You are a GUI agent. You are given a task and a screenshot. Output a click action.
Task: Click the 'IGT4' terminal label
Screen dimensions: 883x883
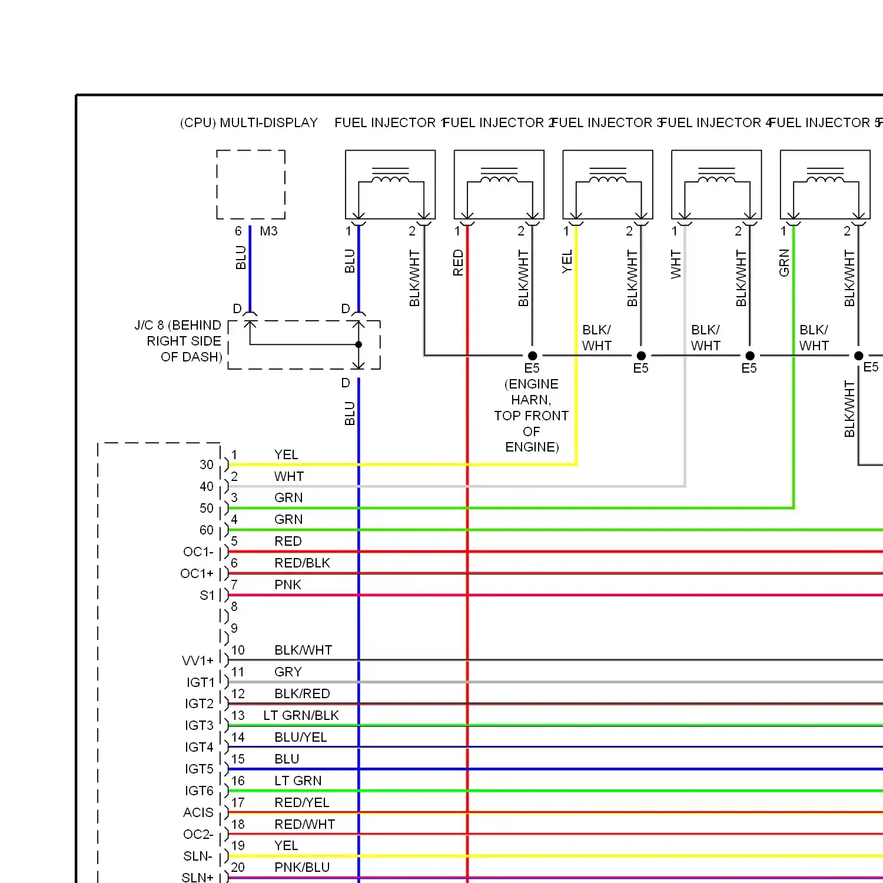pos(200,747)
